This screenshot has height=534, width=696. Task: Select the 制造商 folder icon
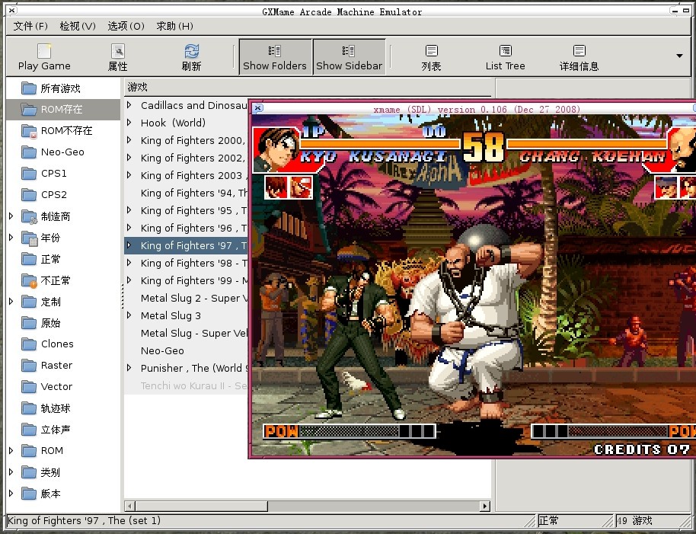pos(29,216)
